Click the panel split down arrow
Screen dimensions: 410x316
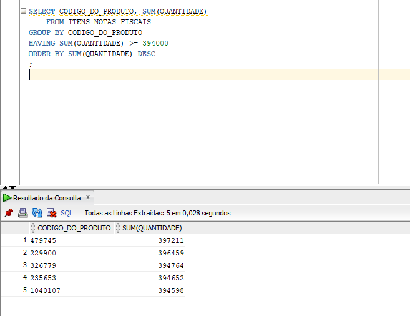pyautogui.click(x=12, y=187)
